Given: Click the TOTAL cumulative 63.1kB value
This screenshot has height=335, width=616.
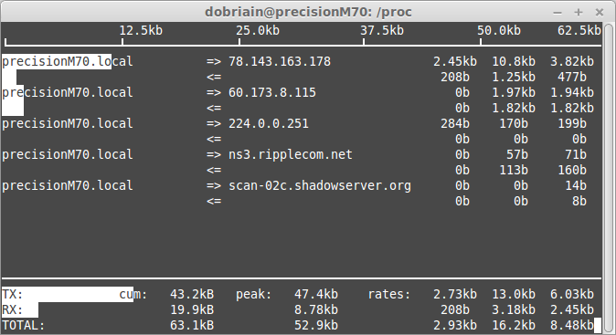Looking at the screenshot, I should 192,325.
